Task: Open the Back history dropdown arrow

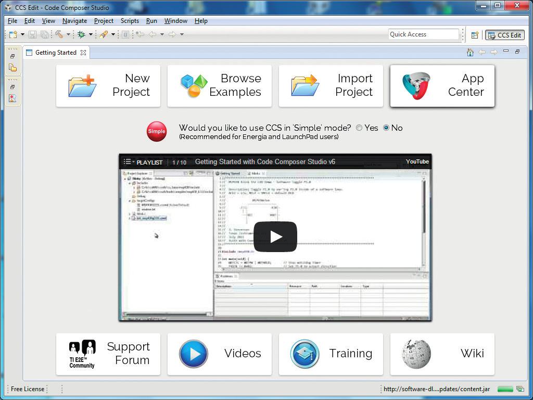Action: point(162,34)
